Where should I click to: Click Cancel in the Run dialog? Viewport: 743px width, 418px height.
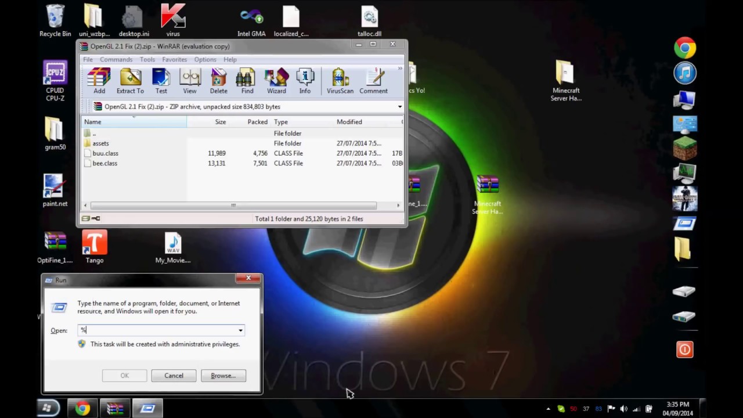point(174,376)
